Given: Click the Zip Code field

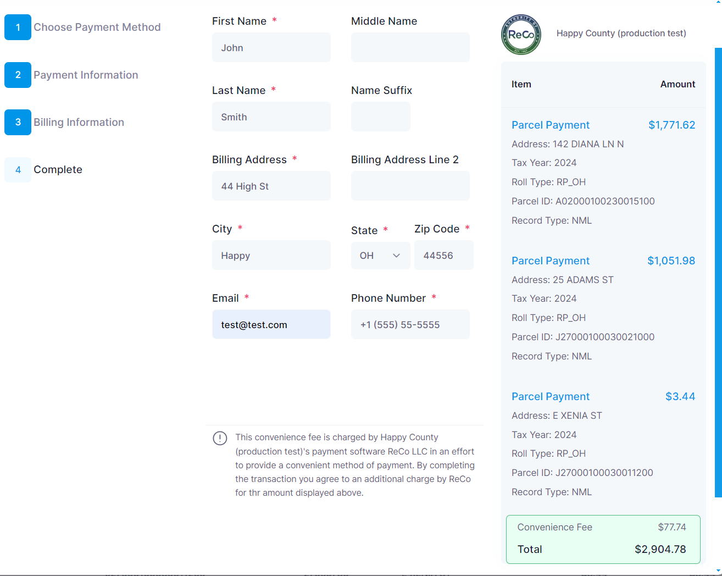Looking at the screenshot, I should (x=443, y=256).
